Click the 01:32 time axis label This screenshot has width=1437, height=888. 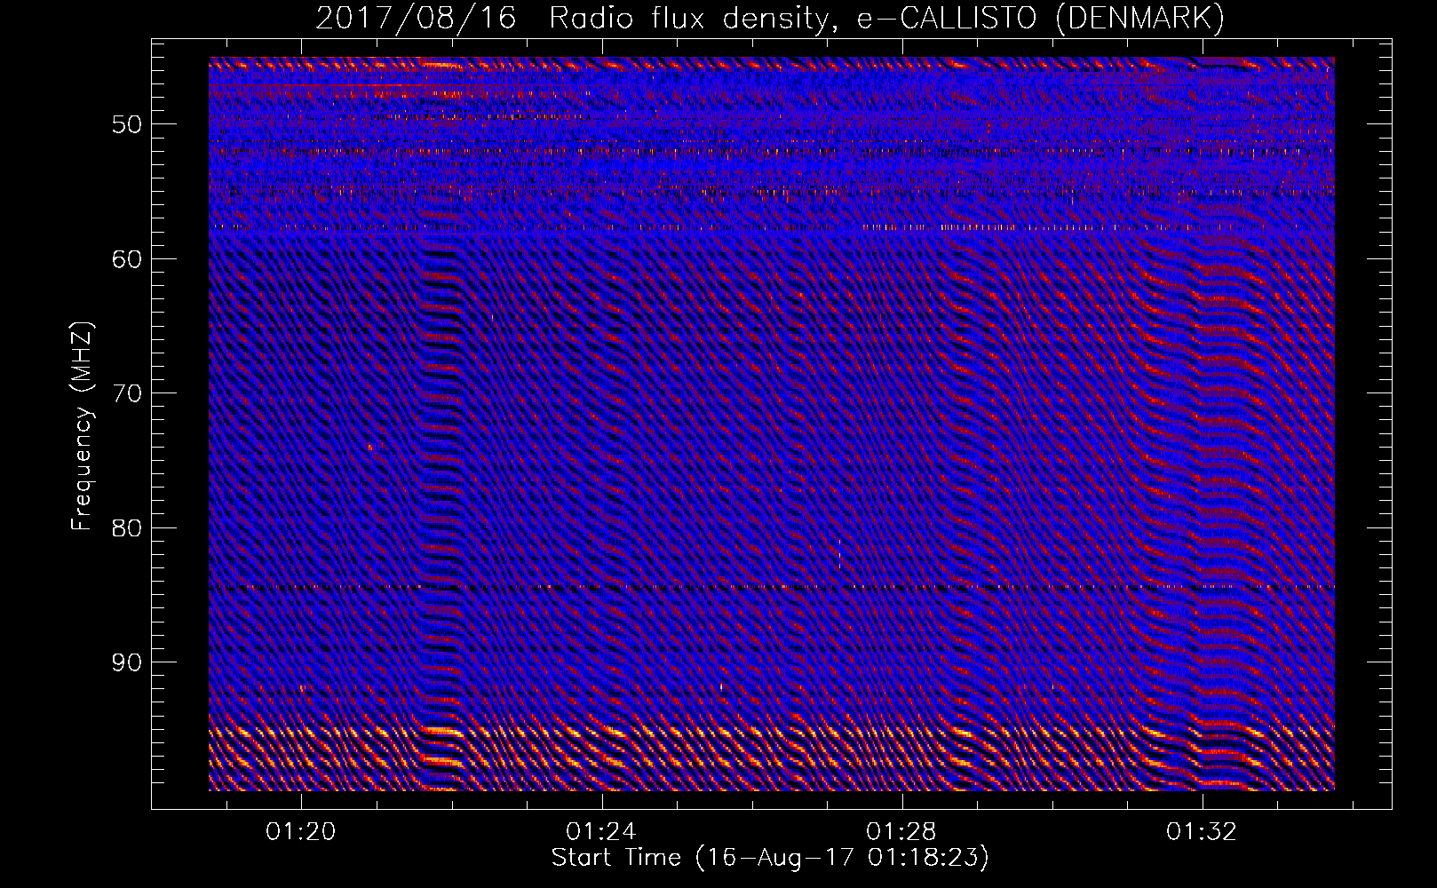pyautogui.click(x=1202, y=832)
